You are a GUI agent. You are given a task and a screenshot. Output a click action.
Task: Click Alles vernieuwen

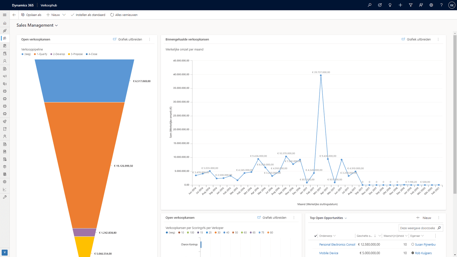pyautogui.click(x=124, y=15)
